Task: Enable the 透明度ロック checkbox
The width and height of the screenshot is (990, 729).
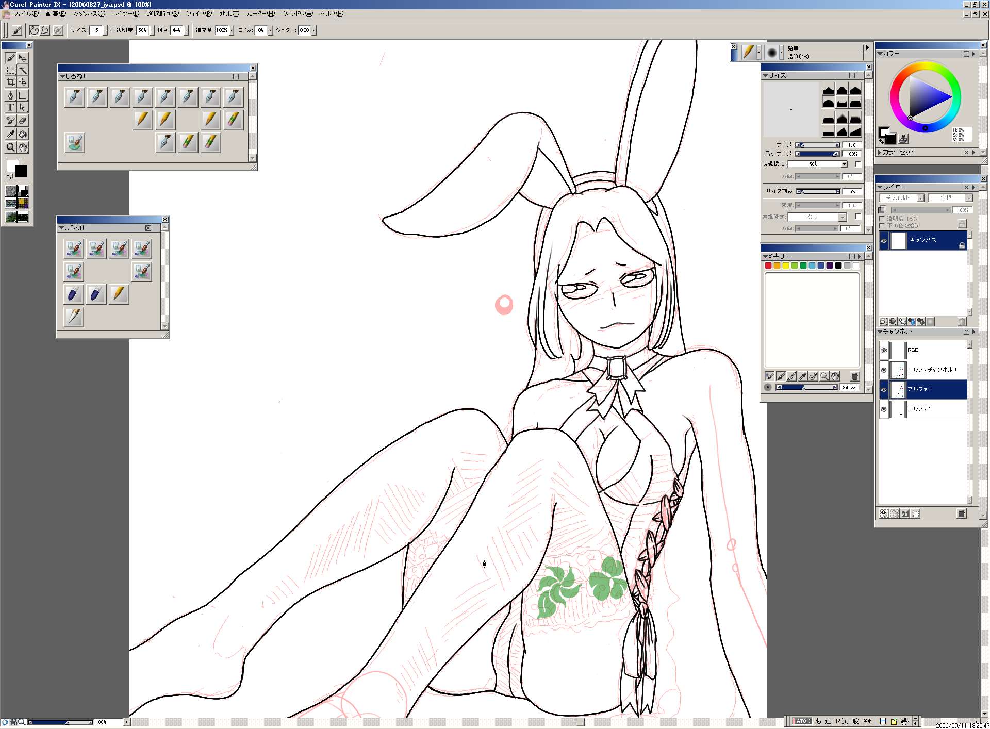Action: coord(882,219)
